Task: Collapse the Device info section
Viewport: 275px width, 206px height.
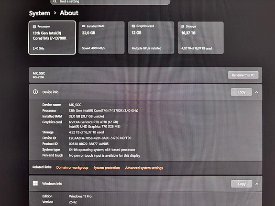Action: click(257, 92)
